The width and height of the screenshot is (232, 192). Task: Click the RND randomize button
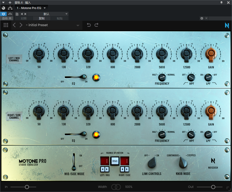[x=115, y=161]
